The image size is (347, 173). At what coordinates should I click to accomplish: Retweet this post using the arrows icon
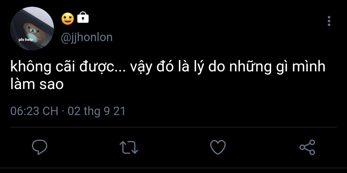click(x=129, y=148)
